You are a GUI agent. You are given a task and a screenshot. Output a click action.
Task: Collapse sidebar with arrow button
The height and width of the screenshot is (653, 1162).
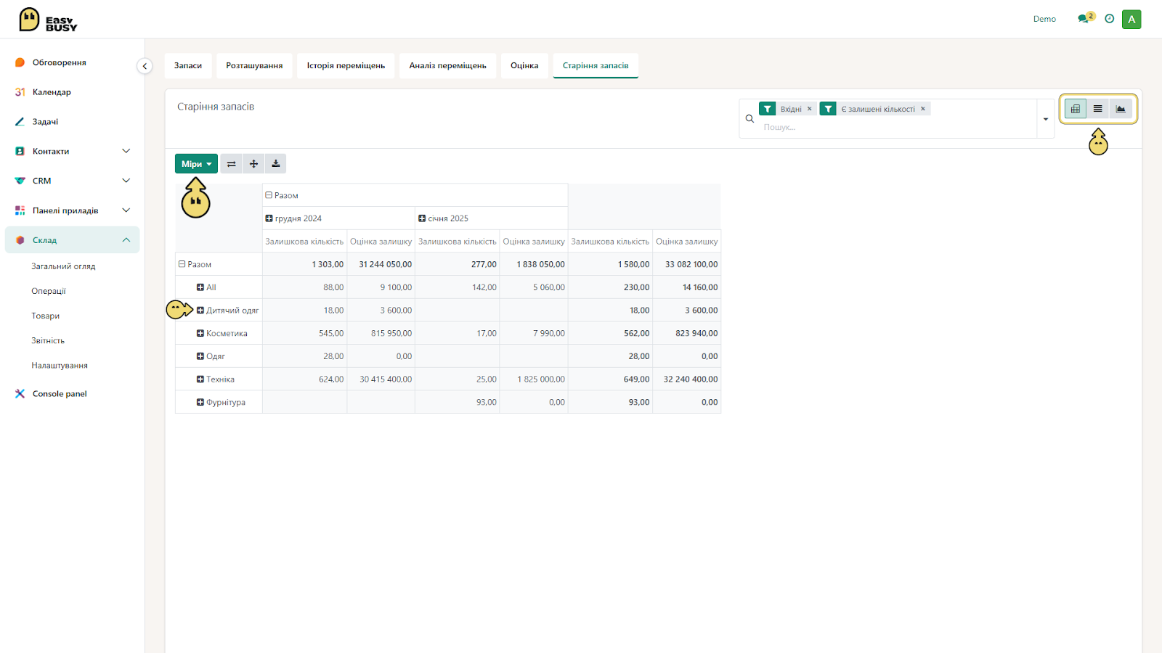pos(145,66)
